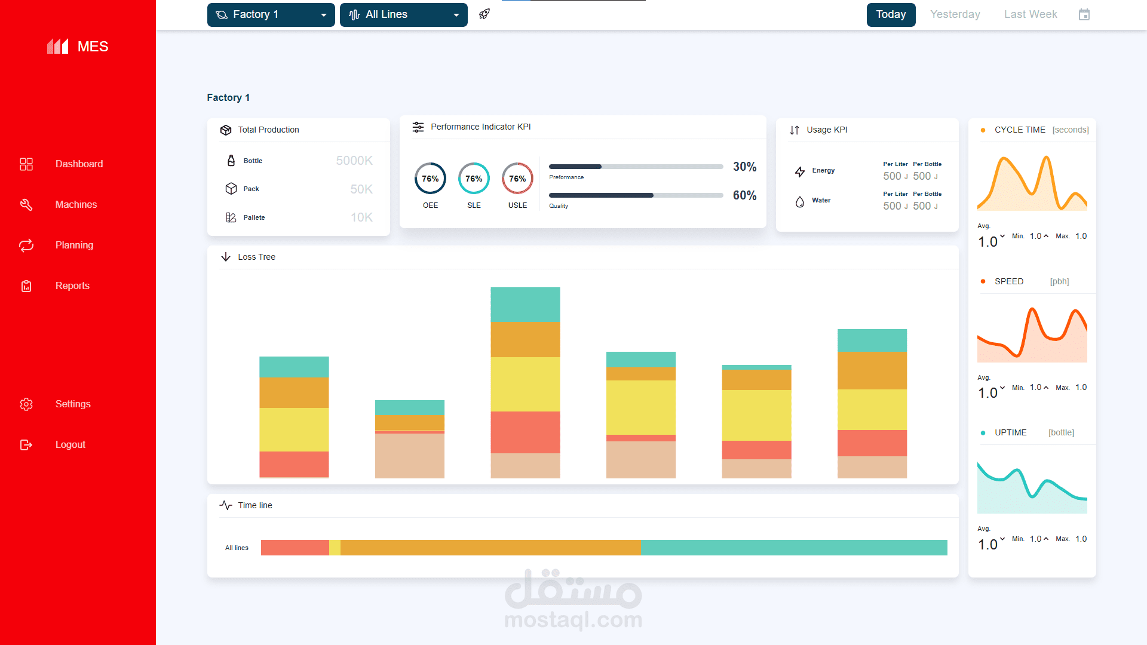Expand the Cycle Time Avg. chevron
The image size is (1147, 645).
pos(1002,236)
